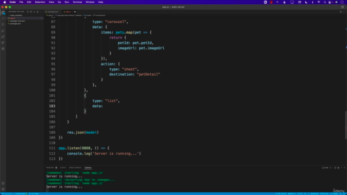This screenshot has width=347, height=195.
Task: Click the UTF-8 encoding in status bar
Action: coord(300,194)
